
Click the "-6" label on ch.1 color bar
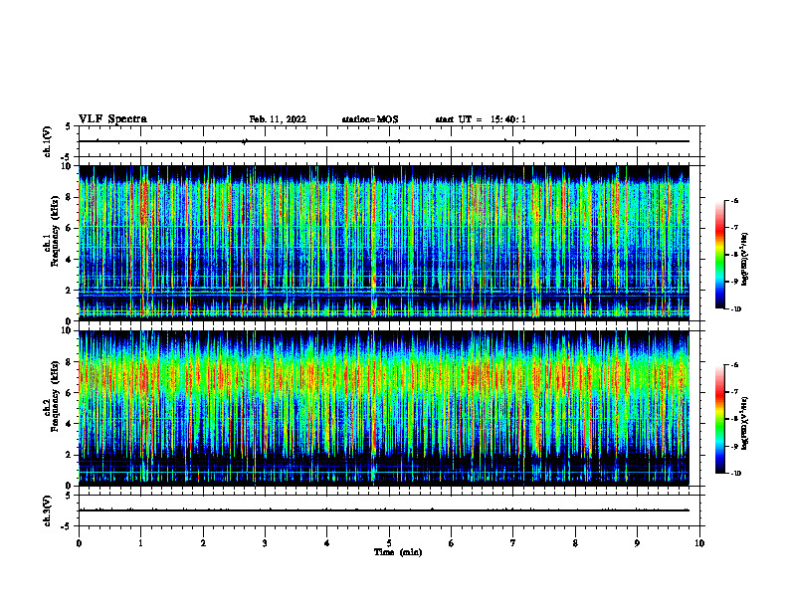pyautogui.click(x=735, y=200)
